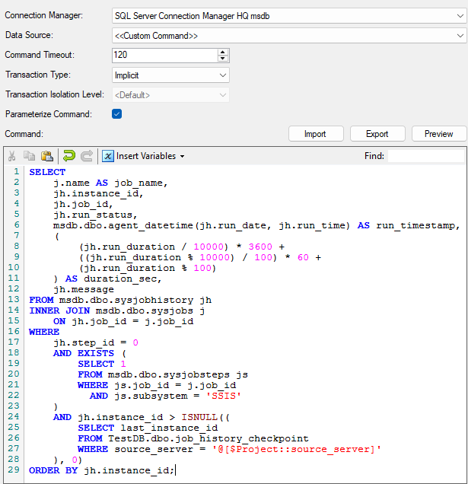Click the Copy icon in editor toolbar
Viewport: 468px width, 484px height.
pyautogui.click(x=30, y=156)
